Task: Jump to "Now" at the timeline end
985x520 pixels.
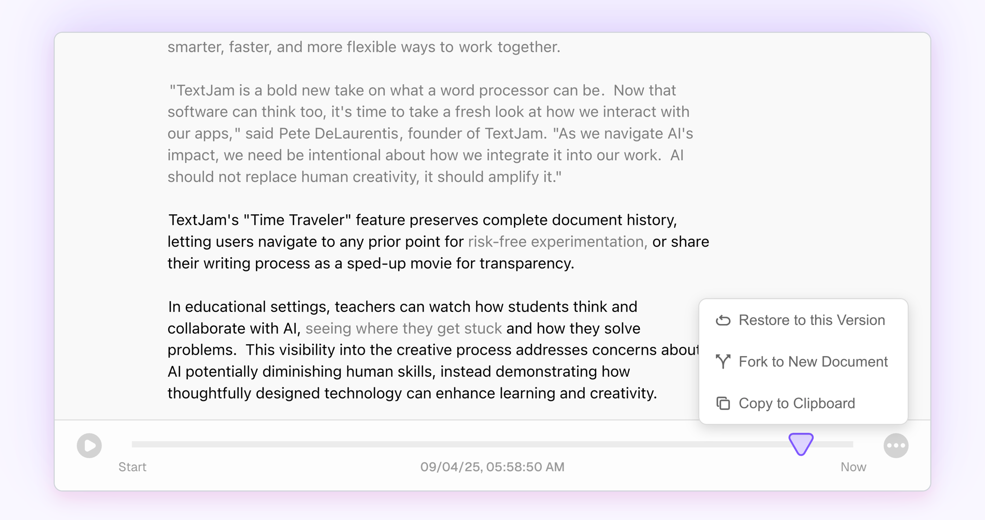Action: [x=853, y=467]
